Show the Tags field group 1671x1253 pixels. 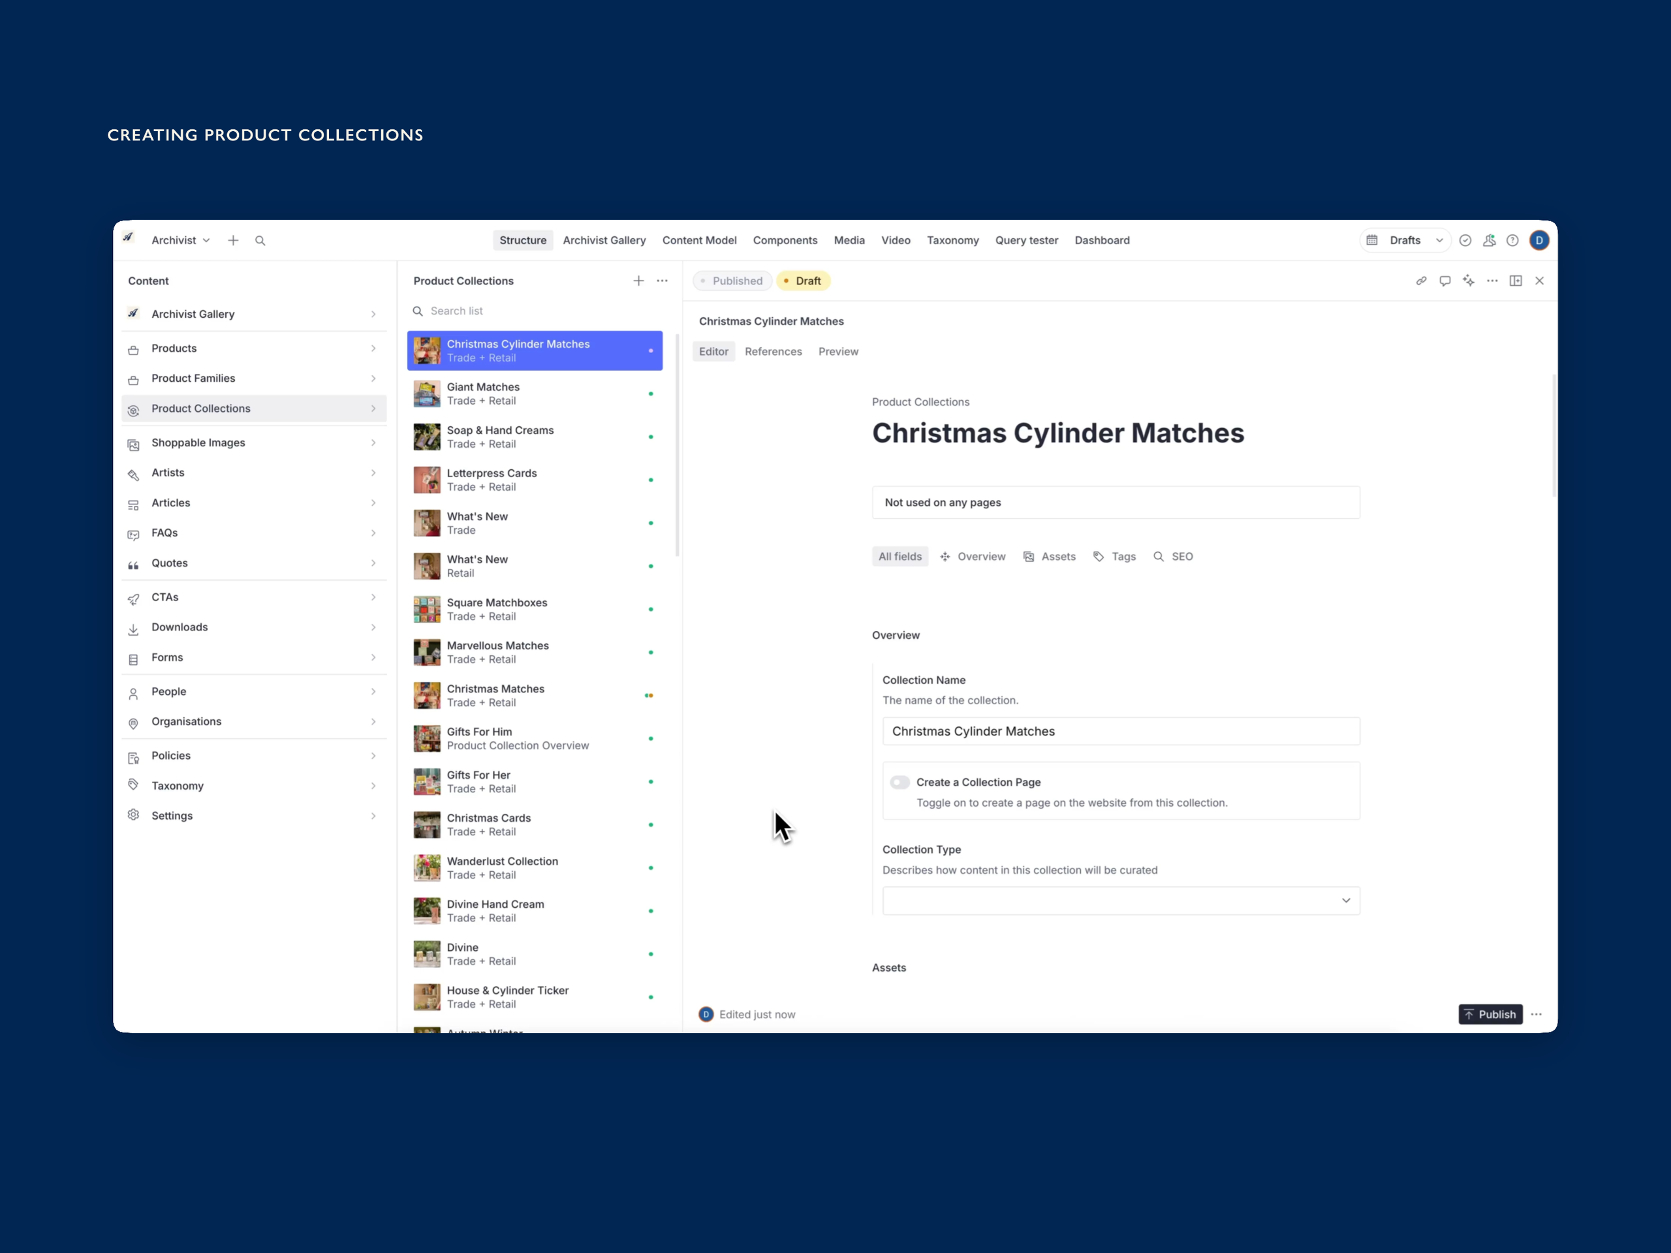pyautogui.click(x=1114, y=557)
